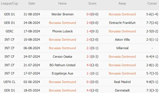Open Darmstadt team page
Image resolution: width=159 pixels, height=93 pixels.
pyautogui.click(x=122, y=90)
